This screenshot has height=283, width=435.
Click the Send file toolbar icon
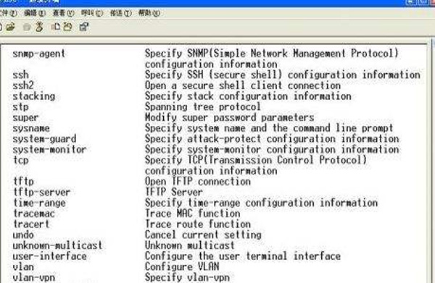coord(56,27)
